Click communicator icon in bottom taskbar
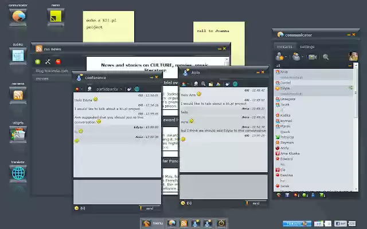 pos(171,223)
